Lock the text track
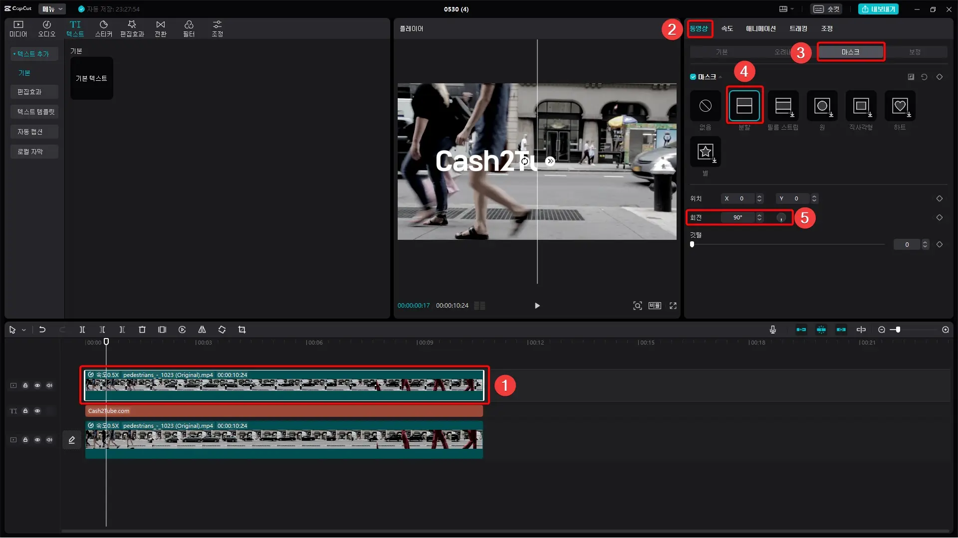 (25, 411)
